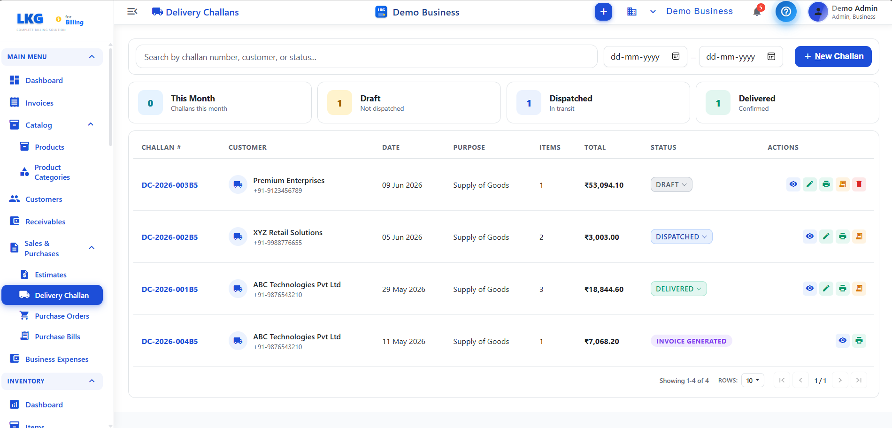View challan DC-2026-004B5 with eye icon
Screen dimensions: 892x428
842,341
